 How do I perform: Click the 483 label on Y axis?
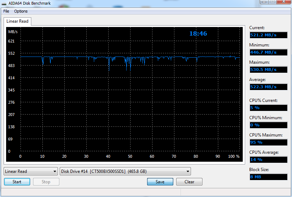(12, 66)
